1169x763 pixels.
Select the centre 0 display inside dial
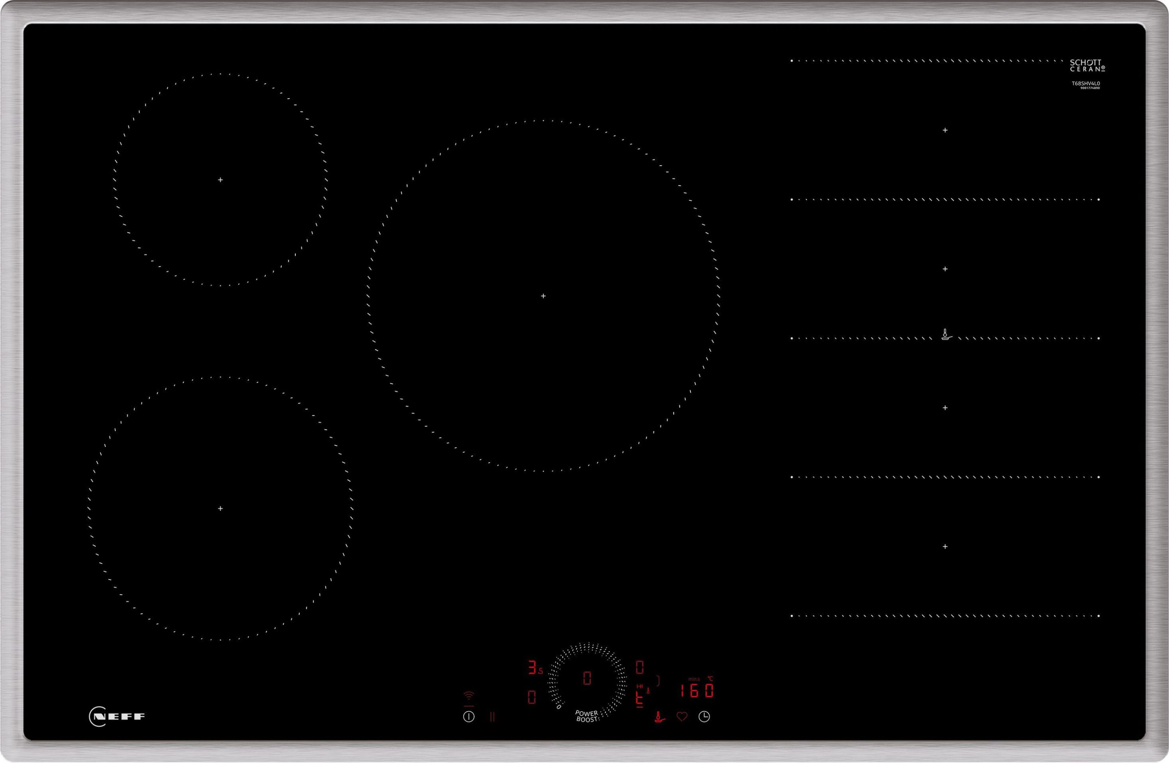[x=587, y=678]
